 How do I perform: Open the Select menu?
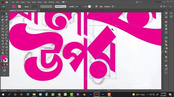point(34,2)
